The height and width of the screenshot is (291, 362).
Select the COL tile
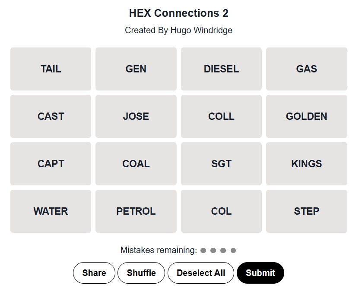[221, 211]
